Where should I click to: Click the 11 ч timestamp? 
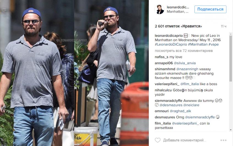pos(223,26)
